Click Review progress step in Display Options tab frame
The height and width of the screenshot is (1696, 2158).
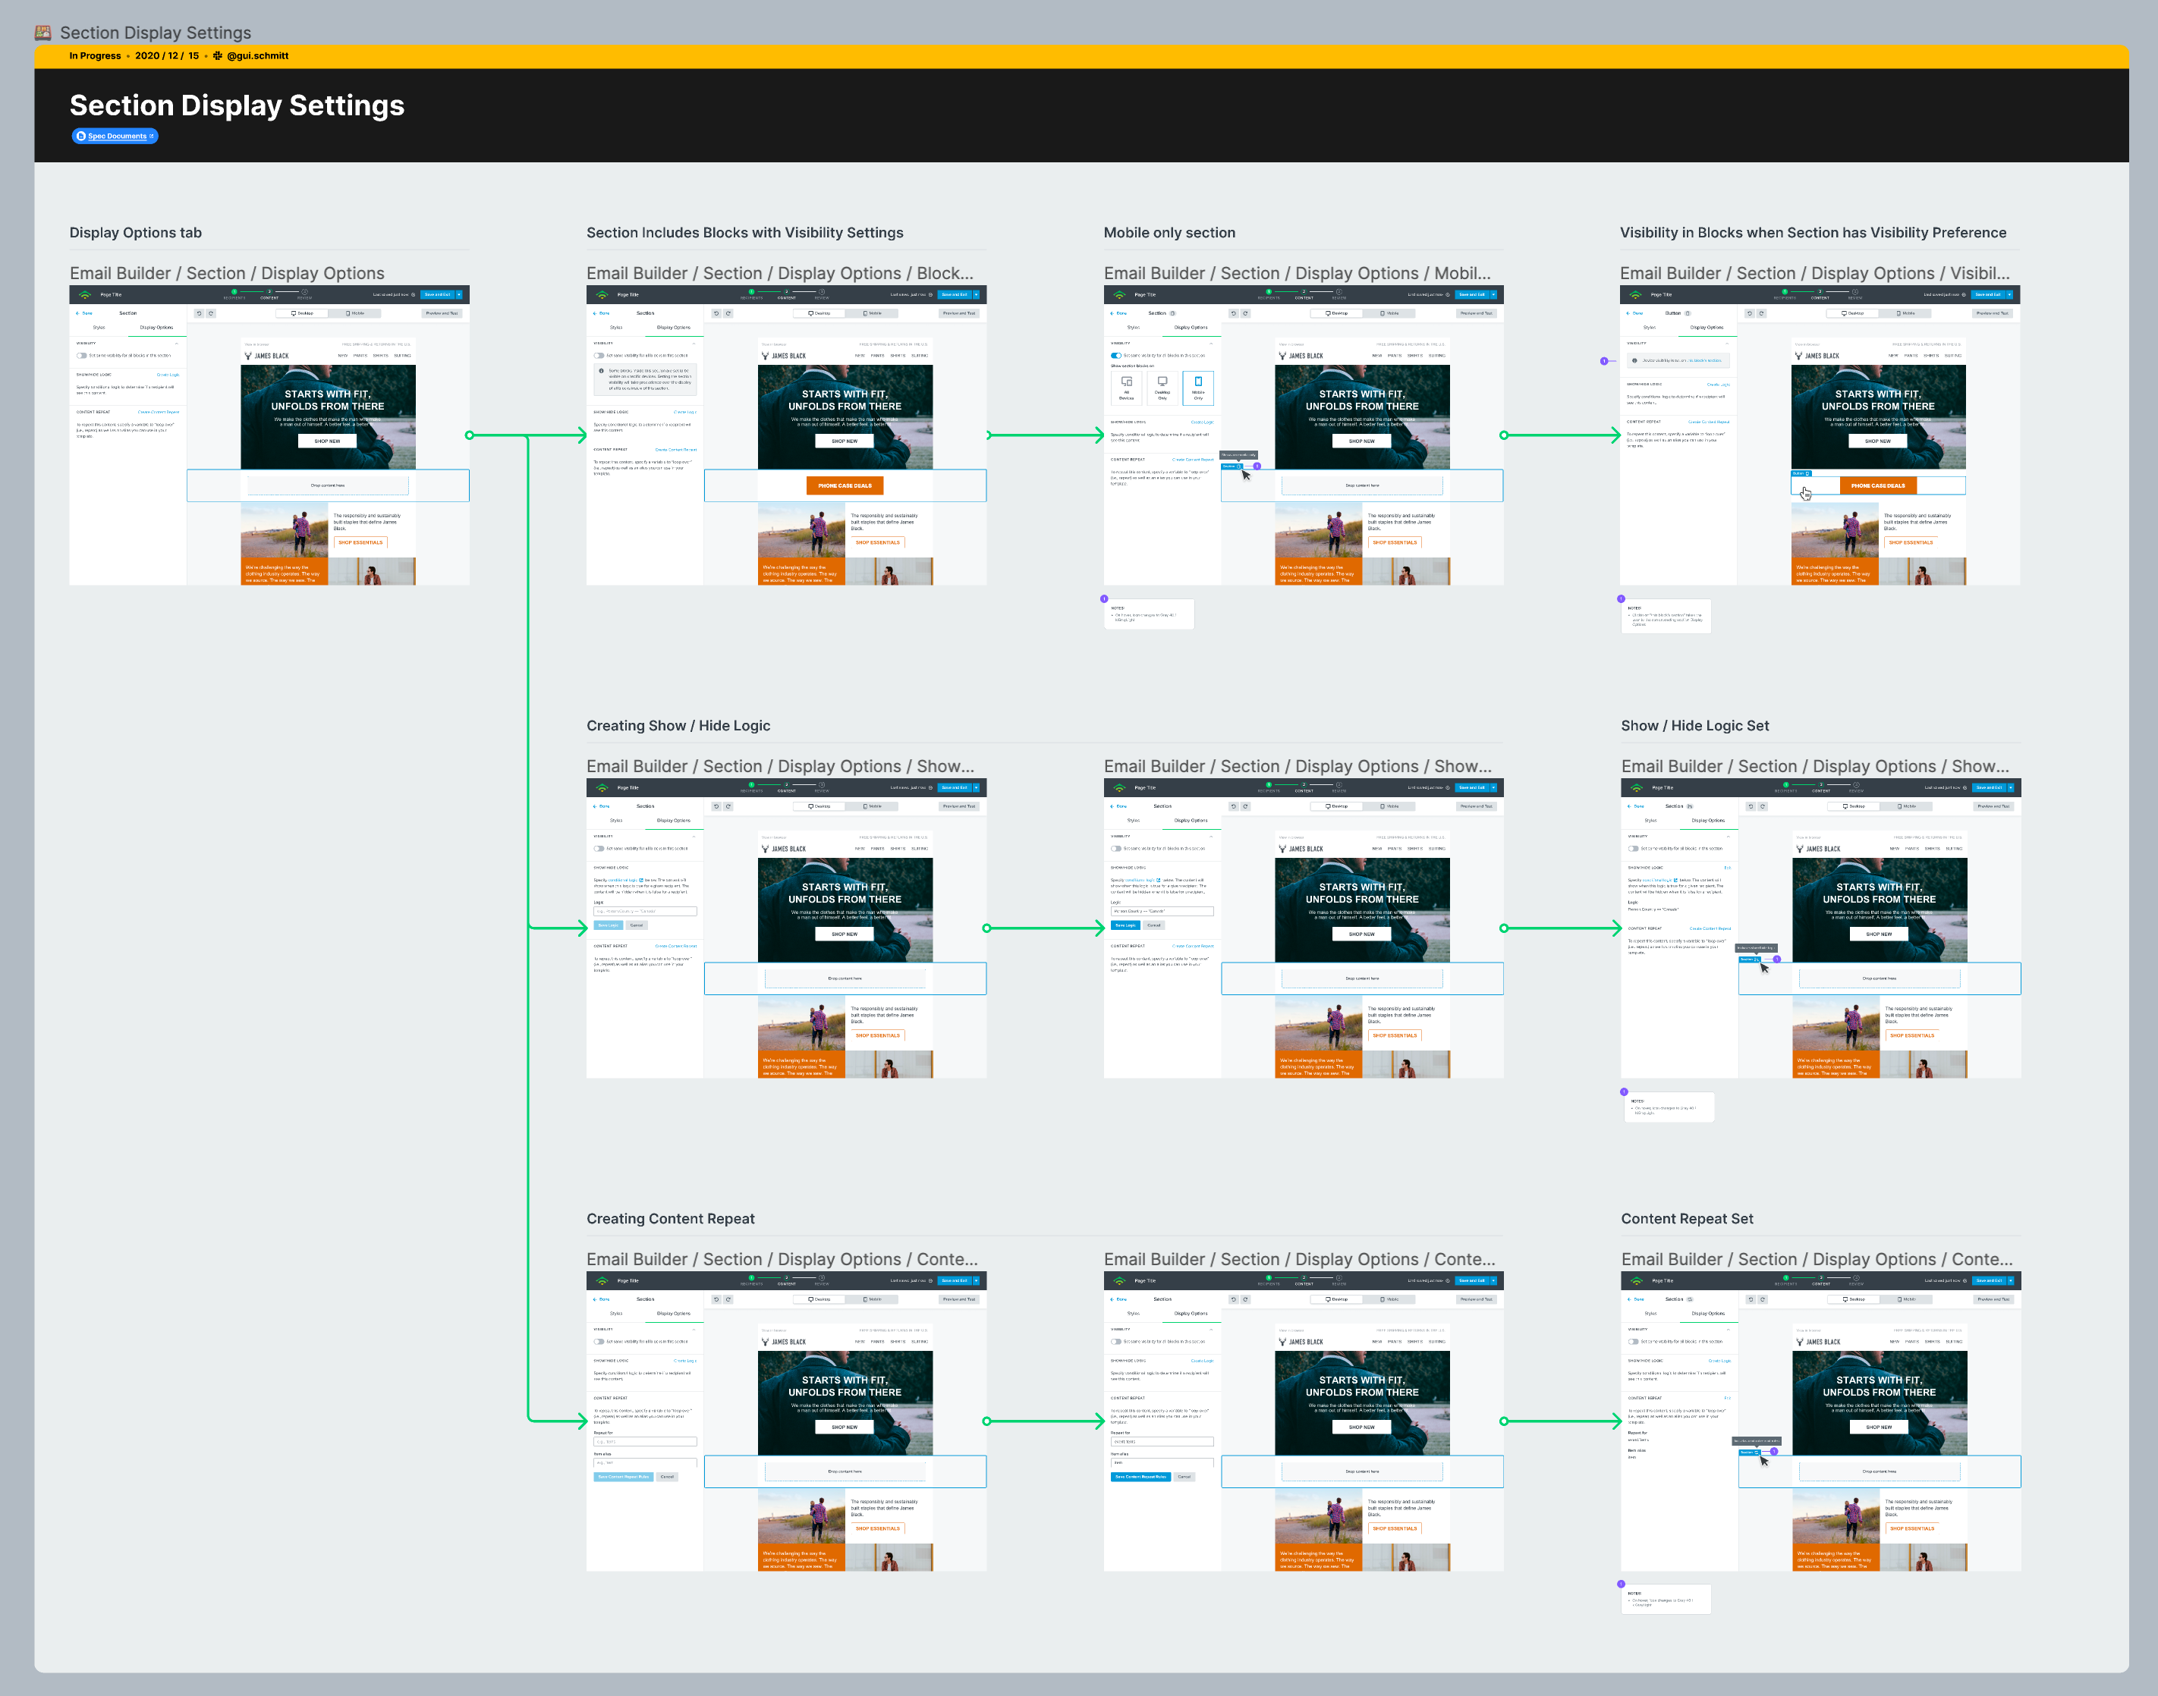(x=305, y=294)
